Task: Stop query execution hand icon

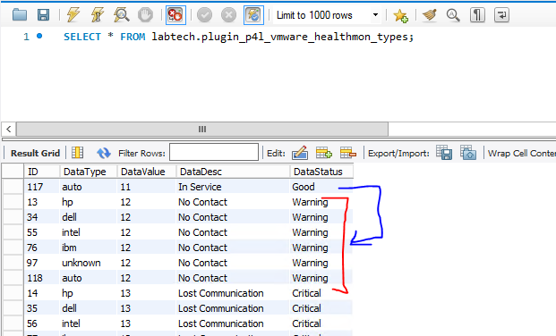Action: tap(145, 15)
